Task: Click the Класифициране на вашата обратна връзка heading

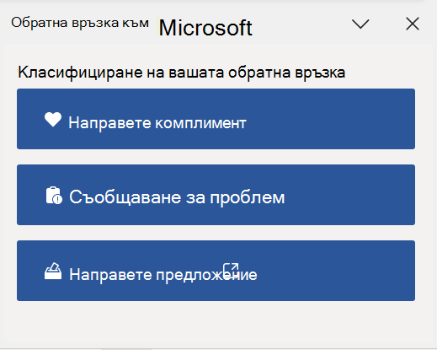Action: (182, 73)
